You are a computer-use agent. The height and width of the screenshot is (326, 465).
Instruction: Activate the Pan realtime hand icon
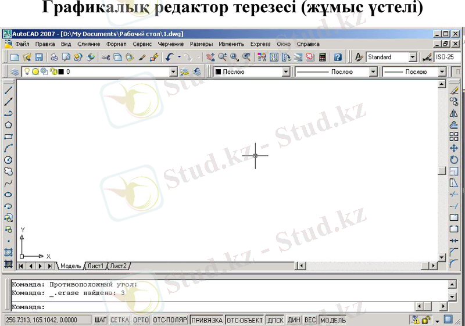[210, 57]
